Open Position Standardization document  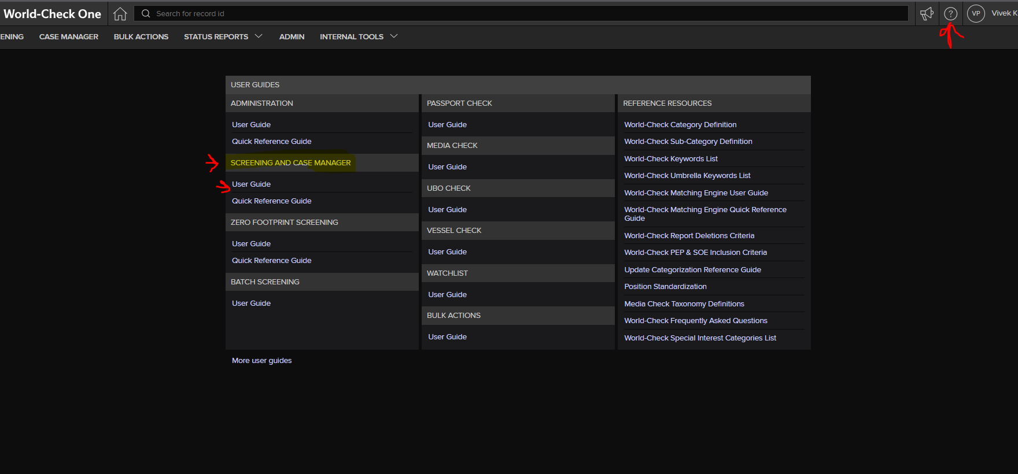[x=665, y=287]
